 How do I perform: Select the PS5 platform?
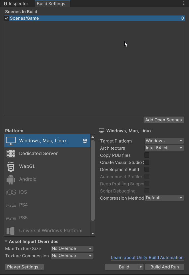(x=47, y=218)
